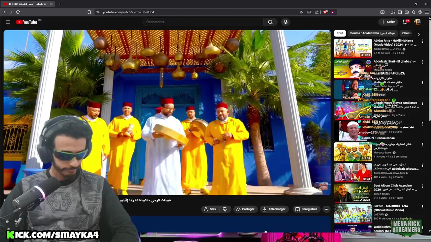431x242 pixels.
Task: Open options for Lazaro MAHBOUL ANA video
Action: click(x=423, y=207)
